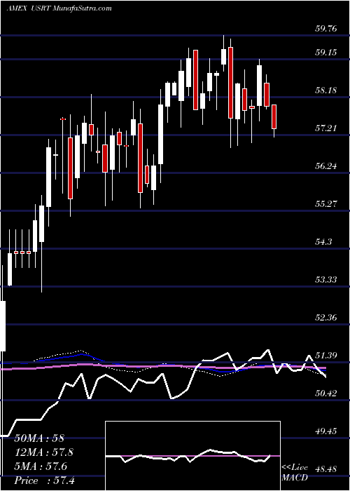The width and height of the screenshot is (350, 491).
Task: Select the 53.33 price axis label
Action: [x=326, y=279]
